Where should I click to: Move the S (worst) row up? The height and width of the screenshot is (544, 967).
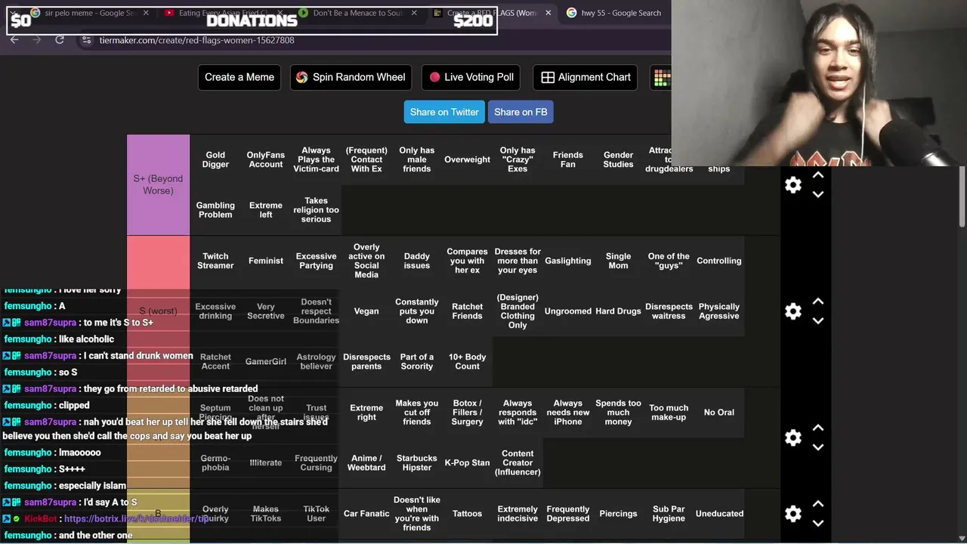[x=818, y=301]
